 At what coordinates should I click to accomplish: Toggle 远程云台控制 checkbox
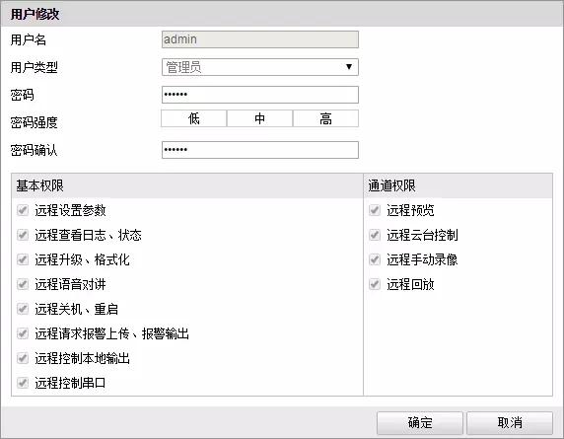(375, 235)
